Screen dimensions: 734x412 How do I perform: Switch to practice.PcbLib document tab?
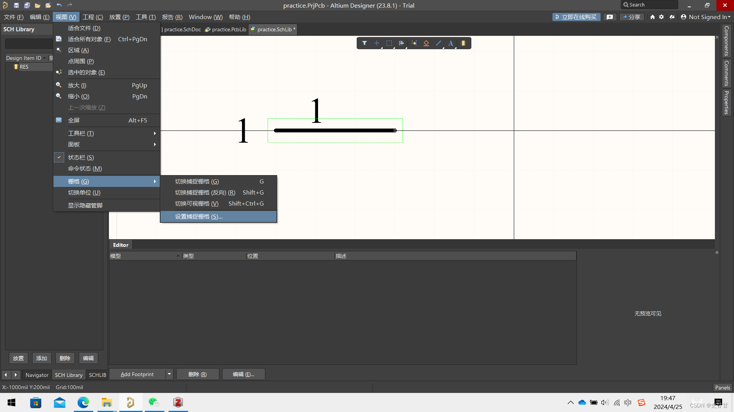point(229,29)
